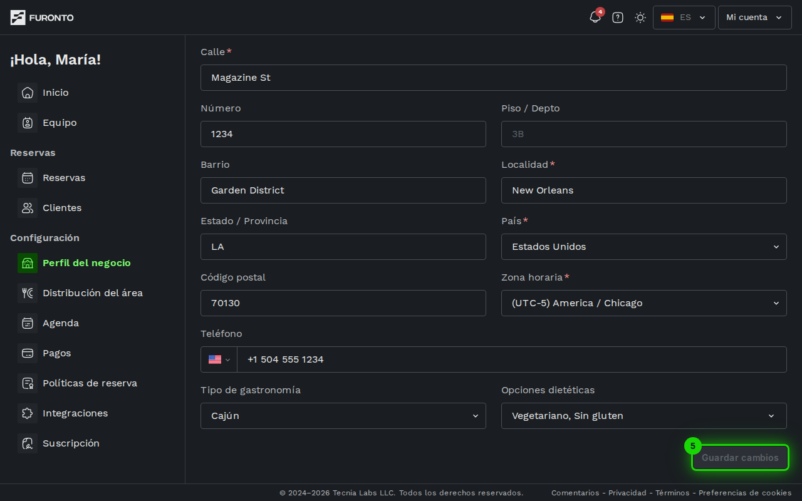Open the Mi cuenta menu
The width and height of the screenshot is (802, 501).
pyautogui.click(x=755, y=18)
